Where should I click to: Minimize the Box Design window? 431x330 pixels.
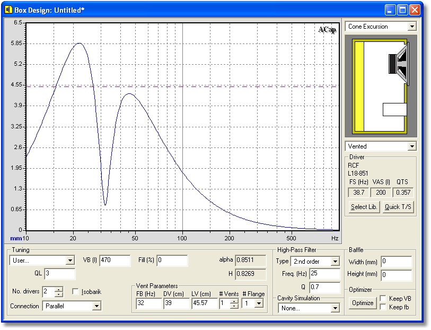pyautogui.click(x=390, y=10)
